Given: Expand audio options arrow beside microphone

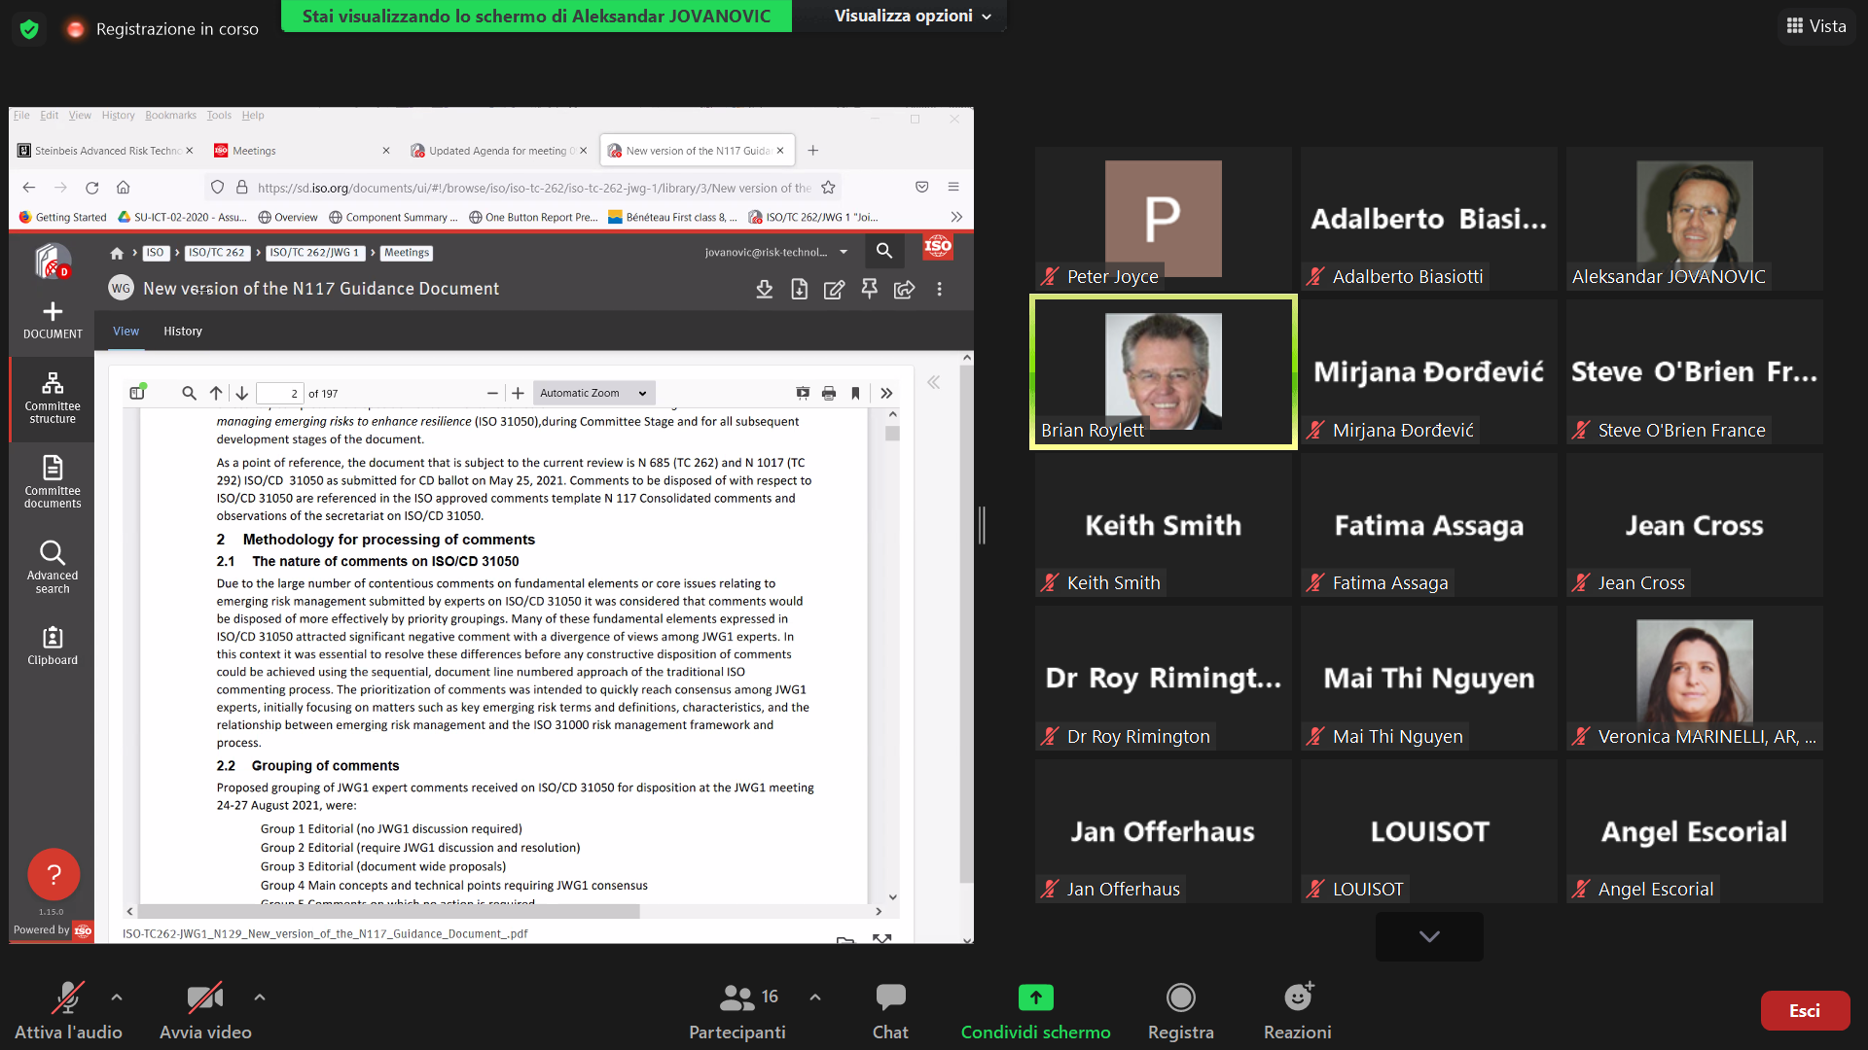Looking at the screenshot, I should click(117, 997).
